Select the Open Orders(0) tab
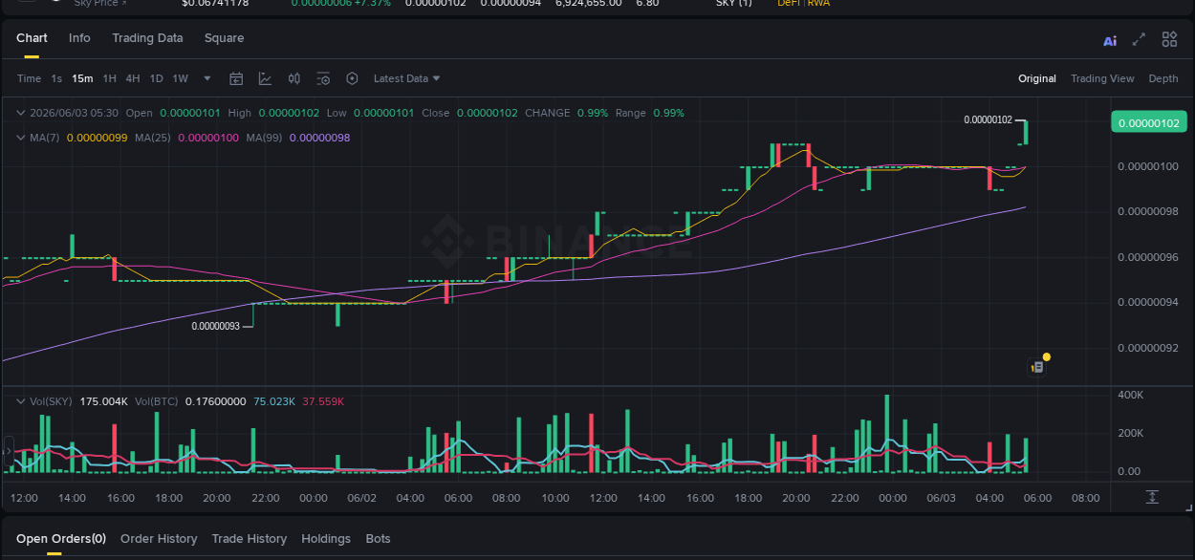 tap(61, 539)
